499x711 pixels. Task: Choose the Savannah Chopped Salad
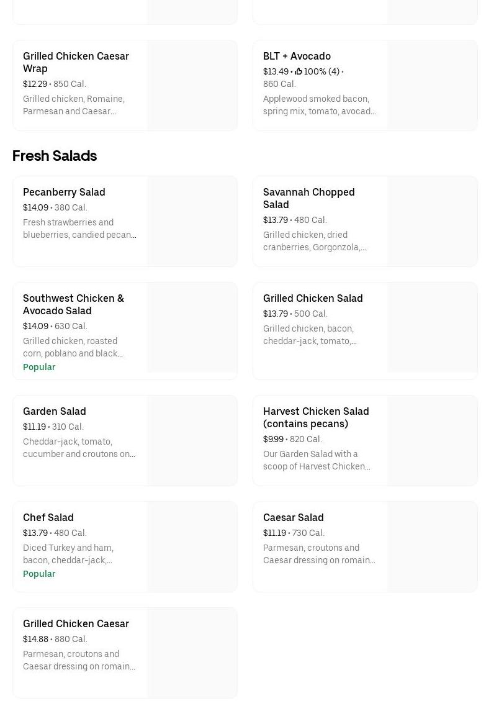point(308,198)
